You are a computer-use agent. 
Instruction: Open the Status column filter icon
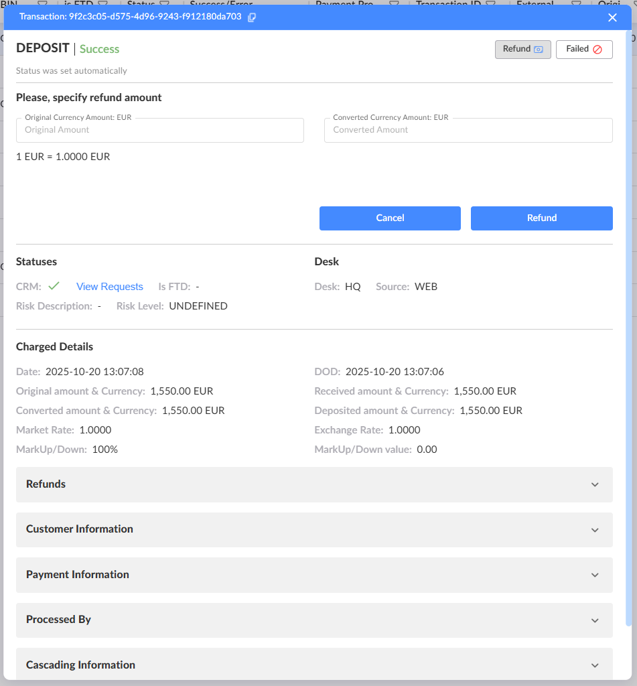click(x=164, y=4)
